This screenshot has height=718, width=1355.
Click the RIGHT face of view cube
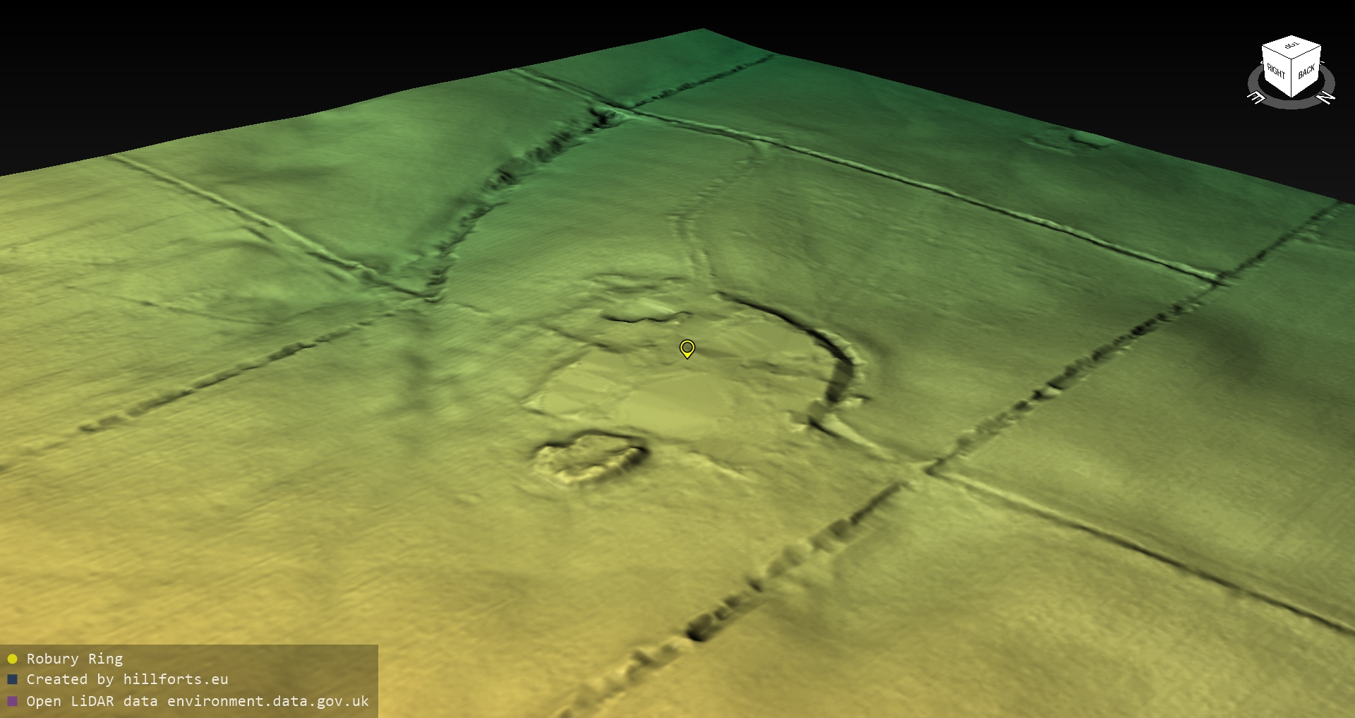1276,71
